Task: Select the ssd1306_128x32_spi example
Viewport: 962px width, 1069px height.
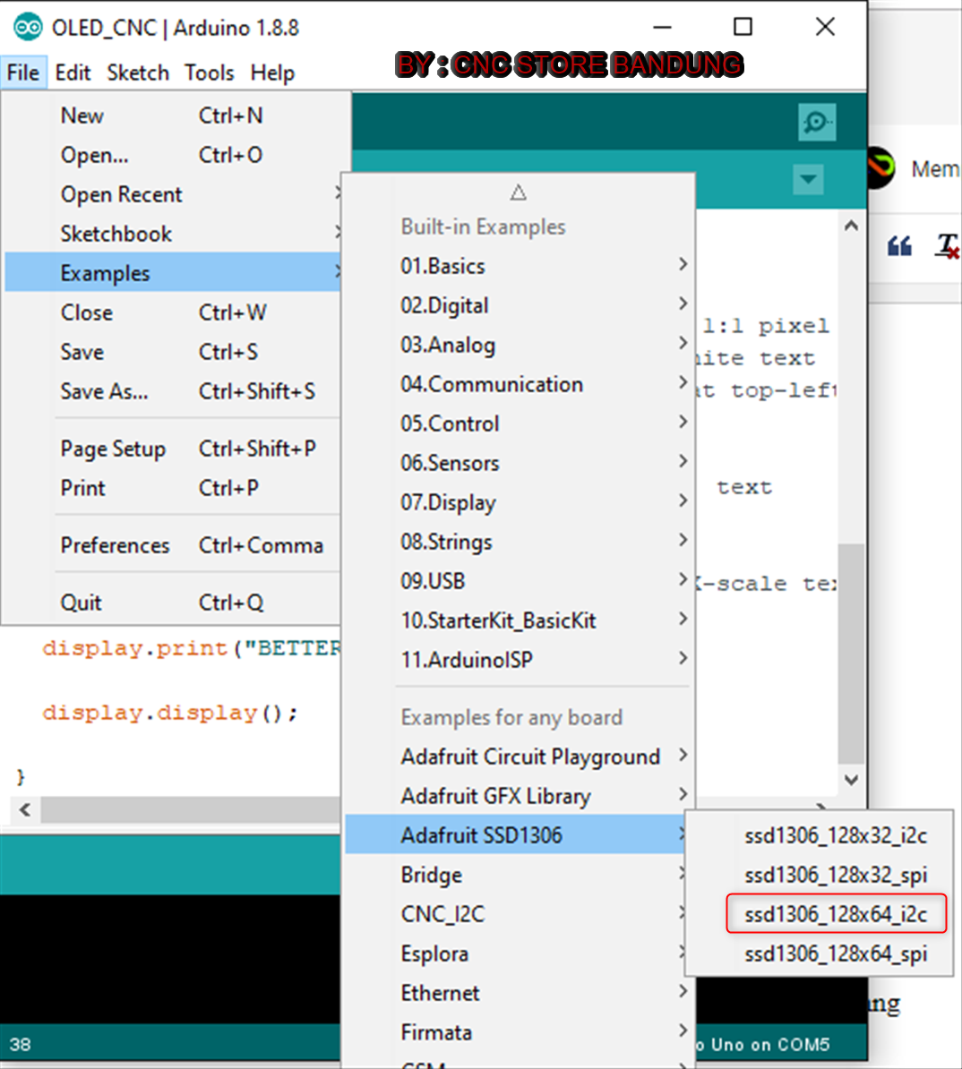Action: (x=835, y=875)
